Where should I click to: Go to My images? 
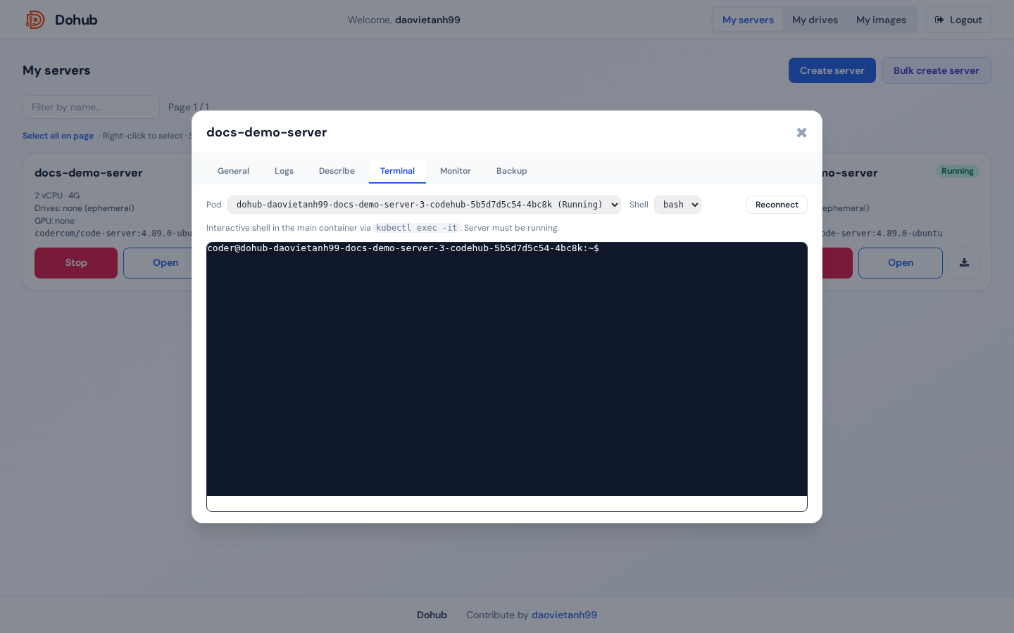881,20
